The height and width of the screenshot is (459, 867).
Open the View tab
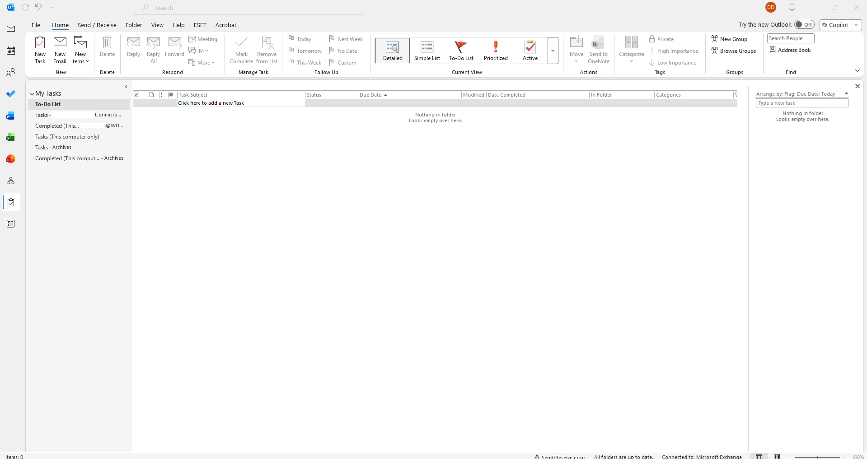point(157,25)
